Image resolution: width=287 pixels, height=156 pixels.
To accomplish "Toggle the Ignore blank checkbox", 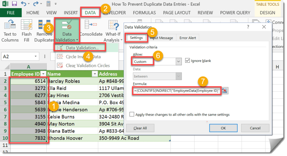I will pos(188,61).
